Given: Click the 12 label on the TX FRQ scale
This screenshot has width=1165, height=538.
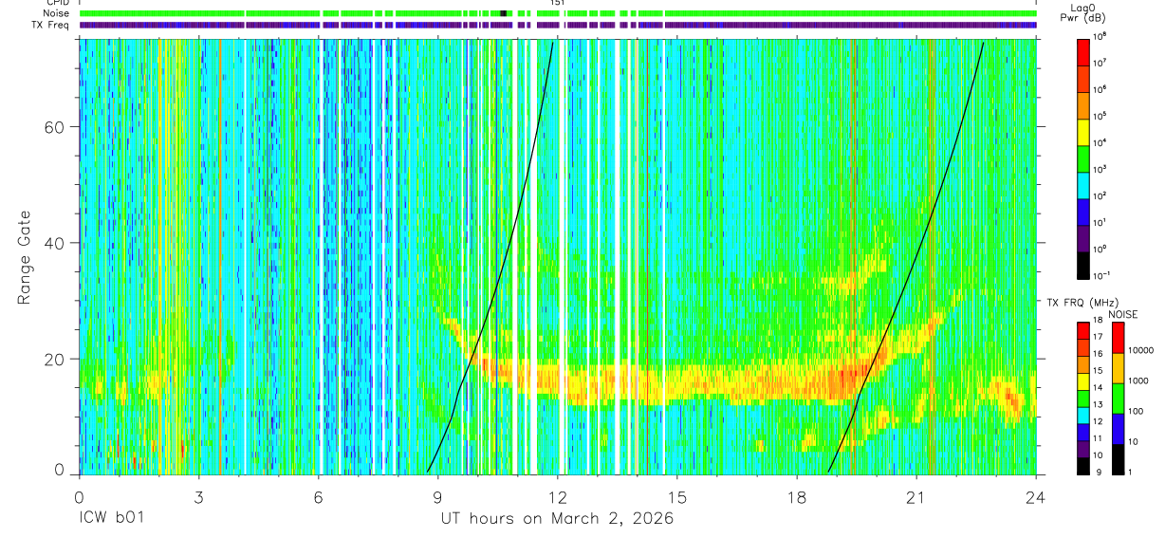Looking at the screenshot, I should (1099, 421).
